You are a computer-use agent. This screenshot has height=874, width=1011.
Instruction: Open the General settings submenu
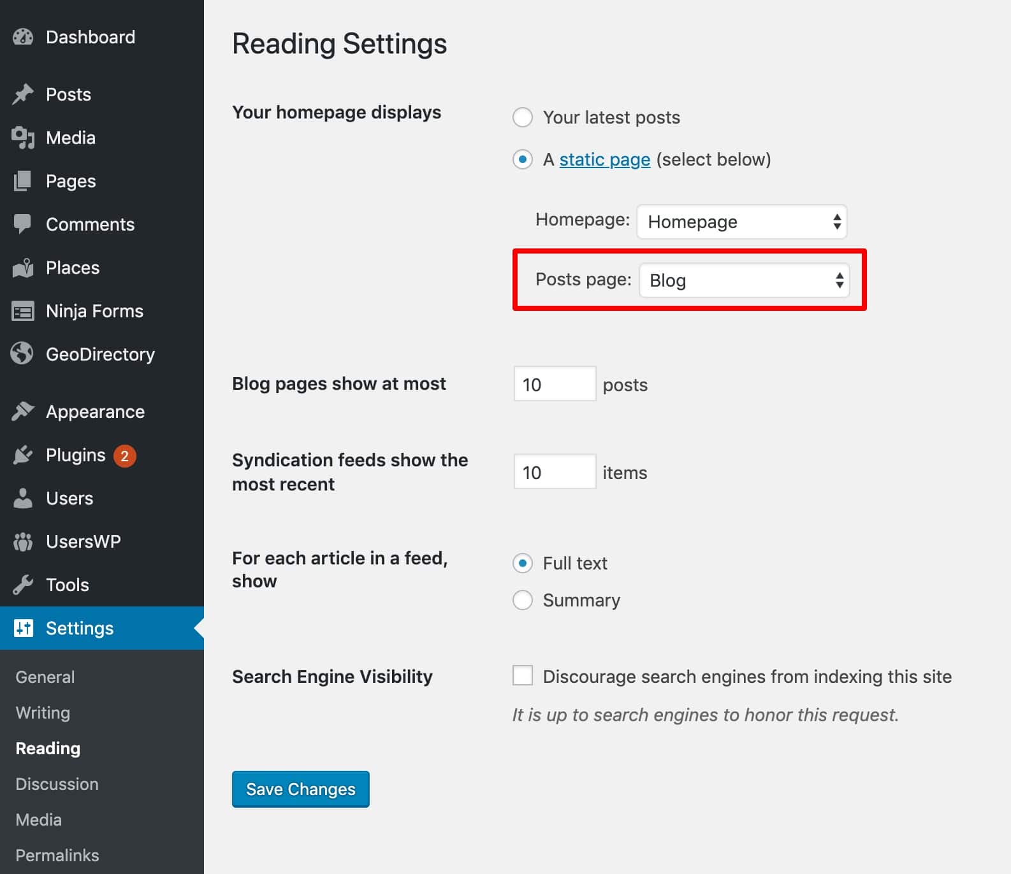tap(45, 677)
